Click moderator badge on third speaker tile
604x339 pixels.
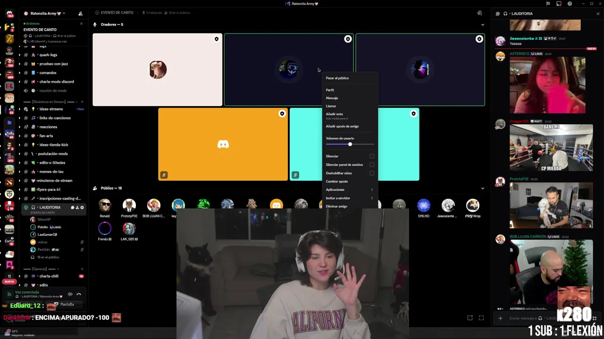pyautogui.click(x=479, y=39)
